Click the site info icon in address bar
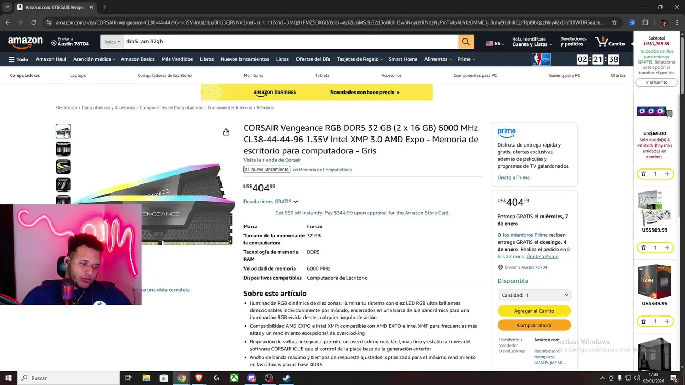Viewport: 685px width, 385px height. coord(49,22)
